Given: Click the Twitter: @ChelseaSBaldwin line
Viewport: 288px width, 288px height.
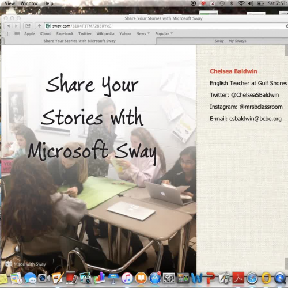Looking at the screenshot, I should point(244,95).
